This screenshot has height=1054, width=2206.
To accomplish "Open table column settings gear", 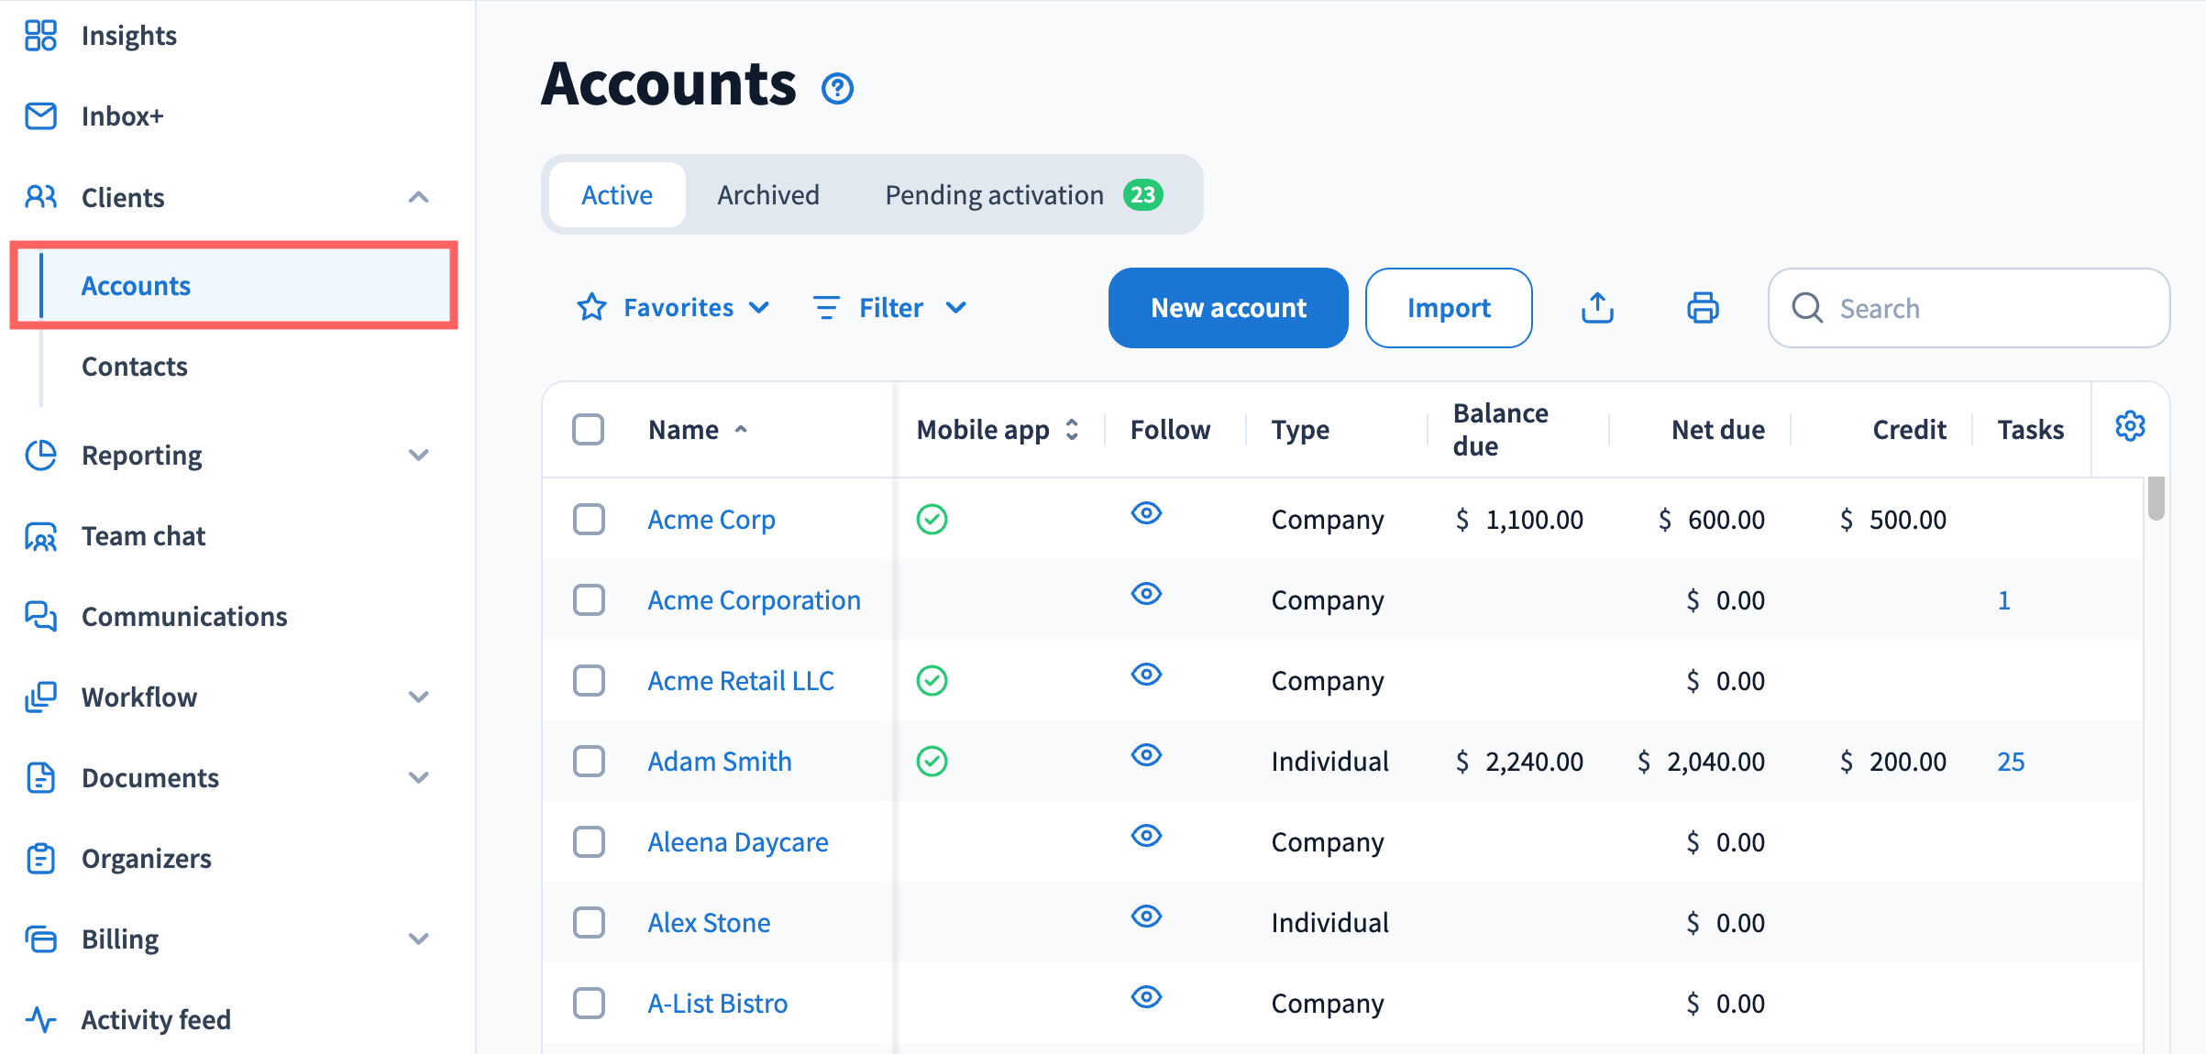I will tap(2129, 426).
